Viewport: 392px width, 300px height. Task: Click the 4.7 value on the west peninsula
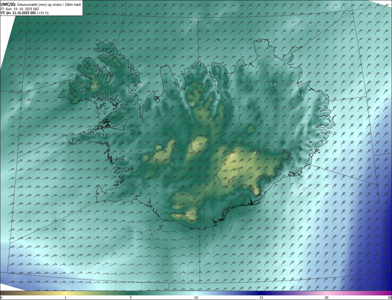pos(103,136)
